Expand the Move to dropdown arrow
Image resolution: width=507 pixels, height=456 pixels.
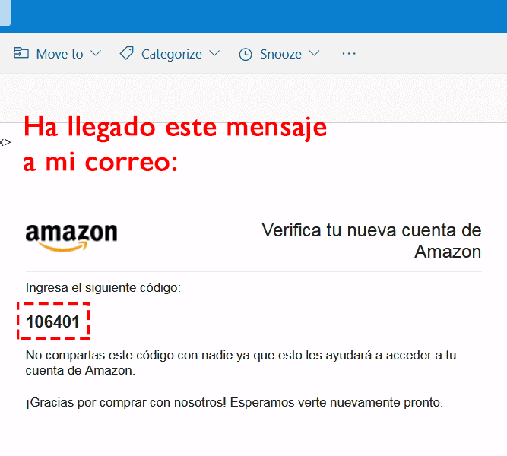click(x=96, y=53)
